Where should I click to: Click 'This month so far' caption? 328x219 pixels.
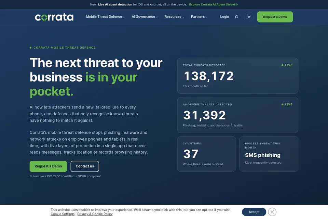point(195,86)
